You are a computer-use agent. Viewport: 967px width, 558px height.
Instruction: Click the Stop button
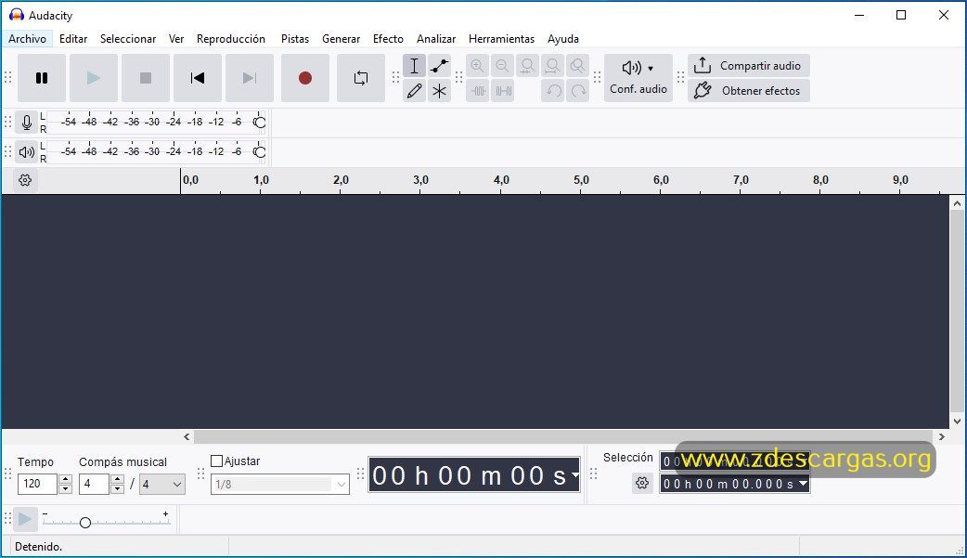(146, 78)
